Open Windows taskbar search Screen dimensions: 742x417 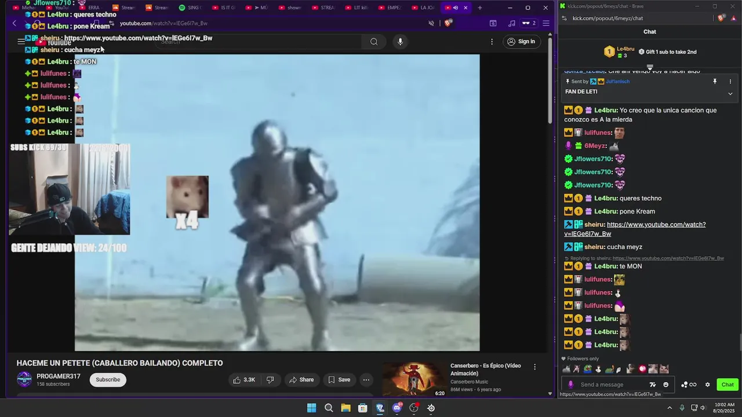click(329, 408)
